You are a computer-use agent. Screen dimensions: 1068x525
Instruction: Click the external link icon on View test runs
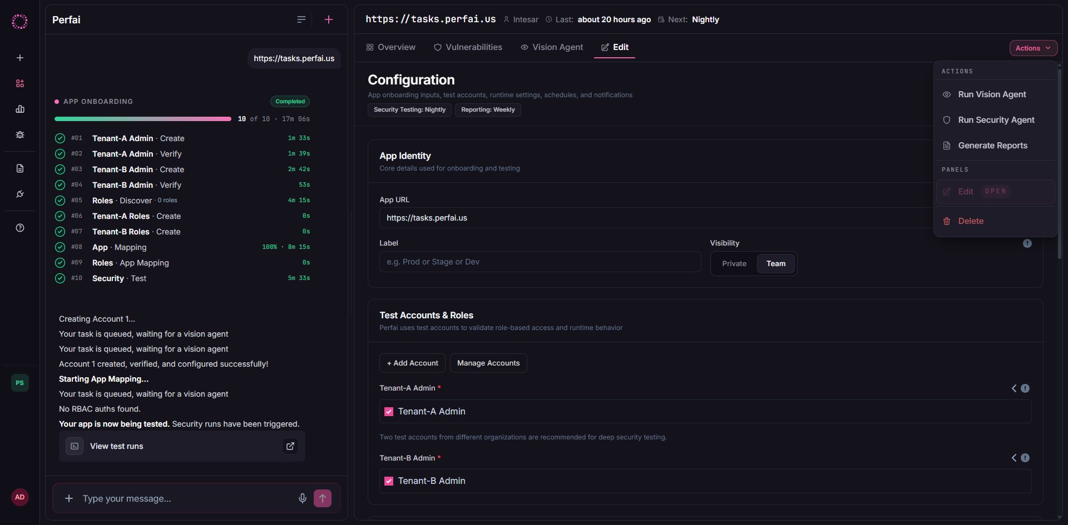tap(290, 446)
